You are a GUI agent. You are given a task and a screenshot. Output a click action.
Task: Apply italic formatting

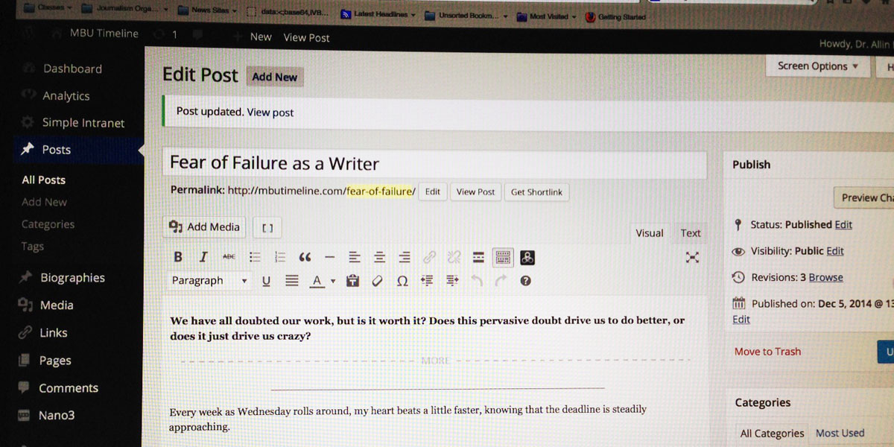coord(203,257)
